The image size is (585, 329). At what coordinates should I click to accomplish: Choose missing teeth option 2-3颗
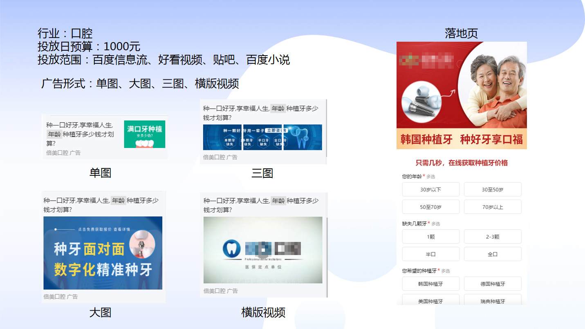(x=493, y=237)
